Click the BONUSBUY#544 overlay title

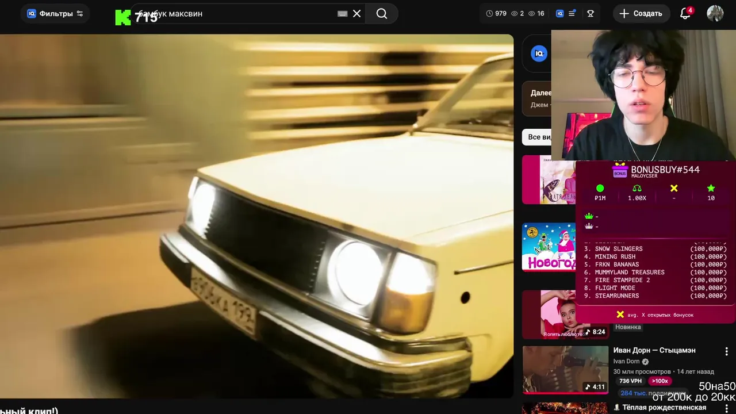coord(665,169)
